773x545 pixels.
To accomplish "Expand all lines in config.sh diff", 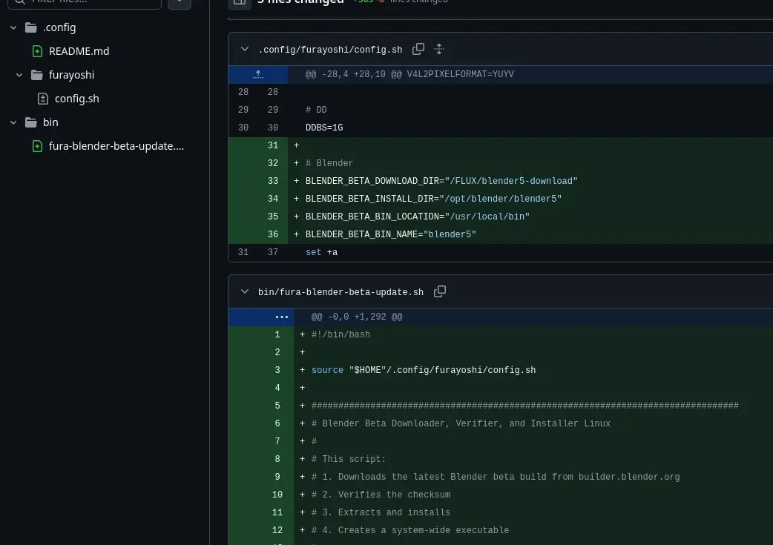I will coord(438,49).
